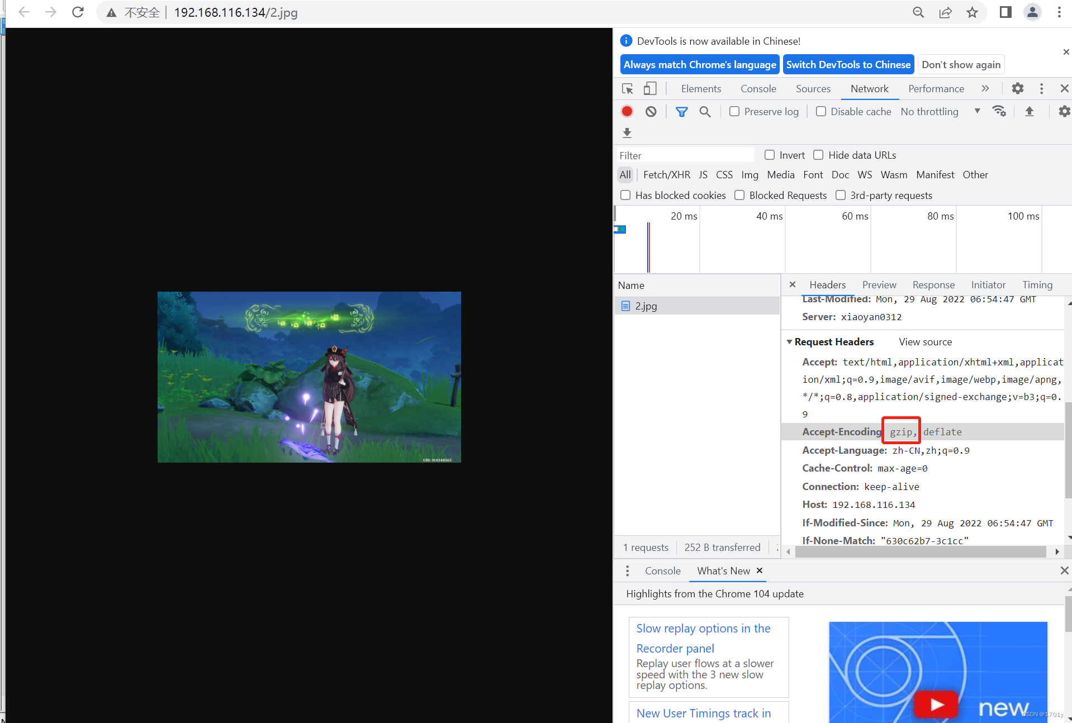This screenshot has width=1072, height=723.
Task: Click View source for request headers
Action: 925,342
